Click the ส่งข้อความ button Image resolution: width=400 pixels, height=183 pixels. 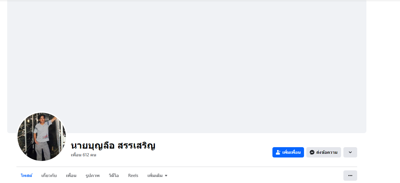point(324,152)
